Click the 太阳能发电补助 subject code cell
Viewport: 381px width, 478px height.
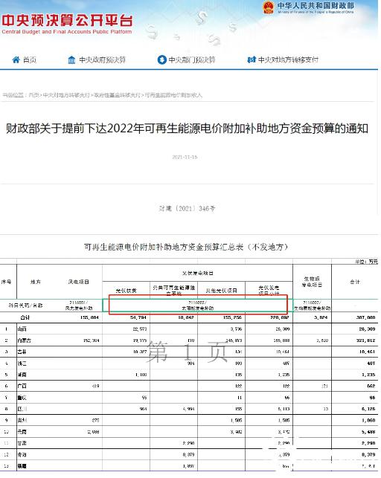198,305
